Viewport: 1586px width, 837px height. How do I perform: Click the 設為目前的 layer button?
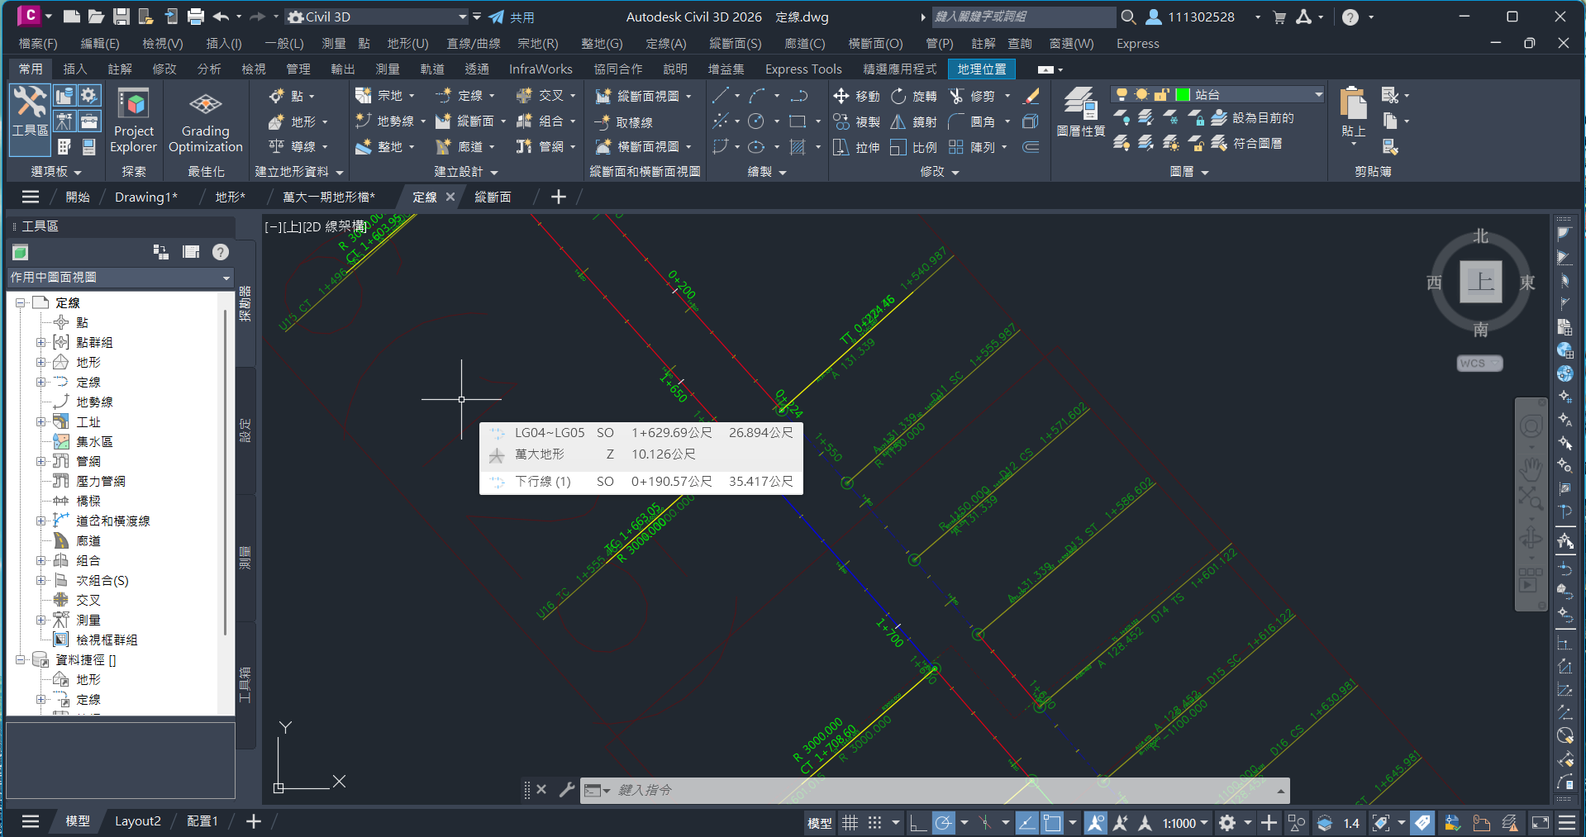(x=1254, y=119)
